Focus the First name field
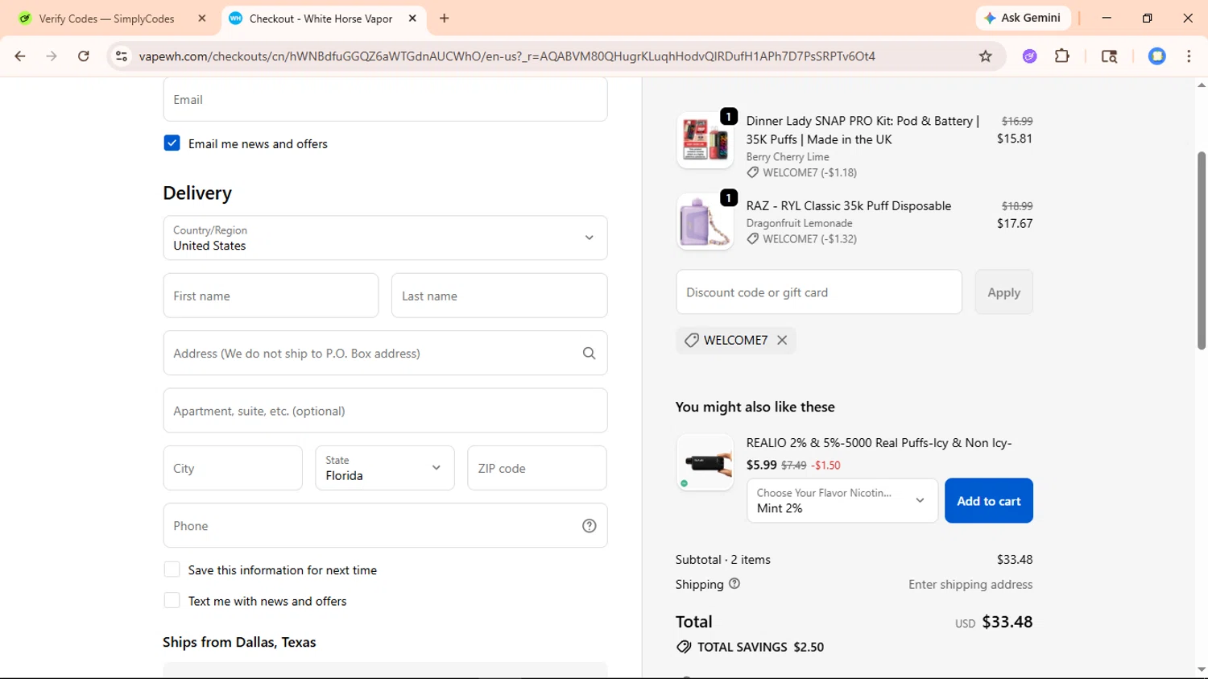 point(271,296)
